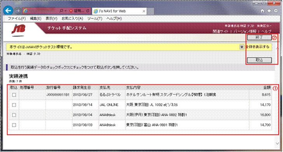Screen dimensions: 283x152
Task: Check the 2013/08/04 ANA@desk row checkbox
Action: coord(14,115)
